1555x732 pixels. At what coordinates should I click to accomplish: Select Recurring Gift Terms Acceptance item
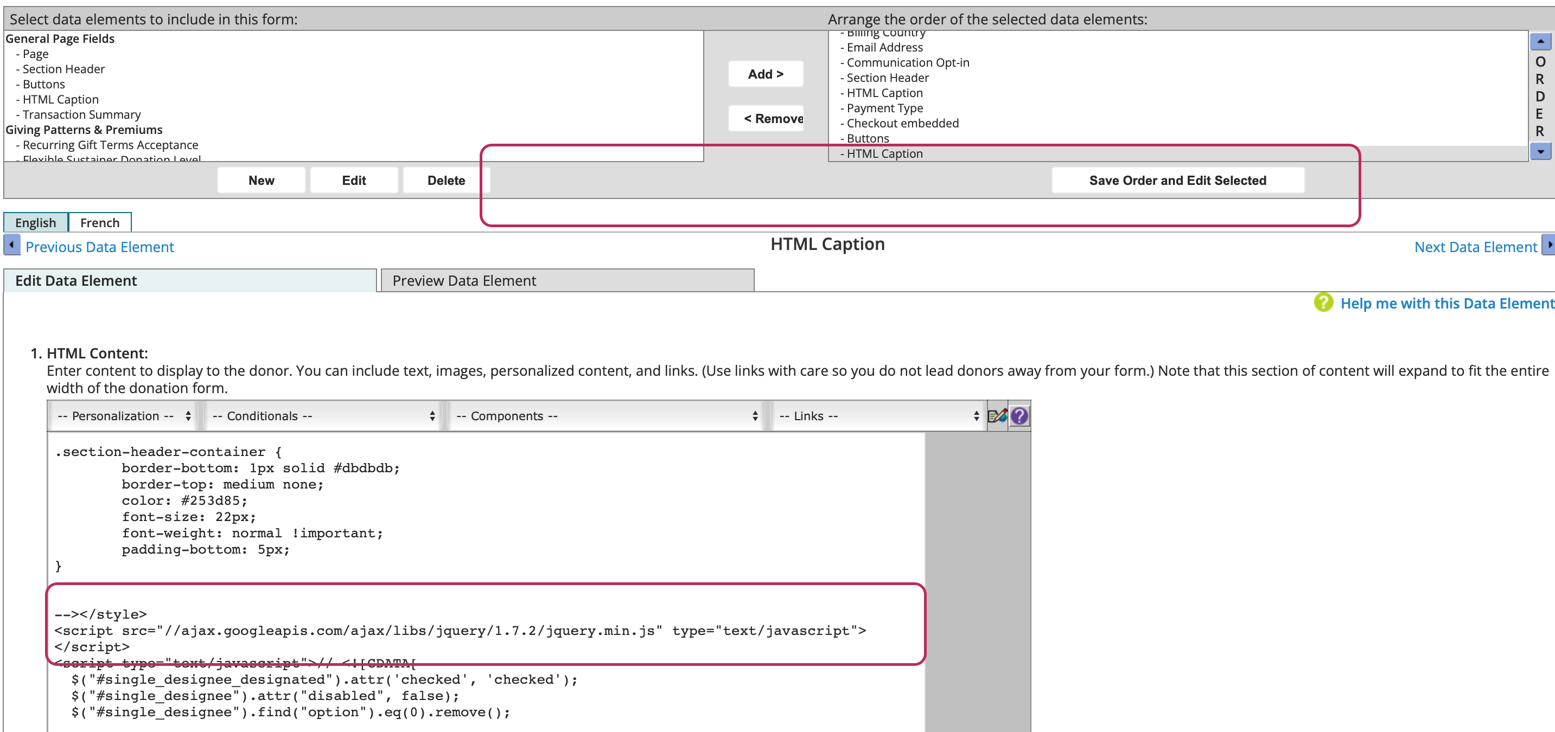110,145
